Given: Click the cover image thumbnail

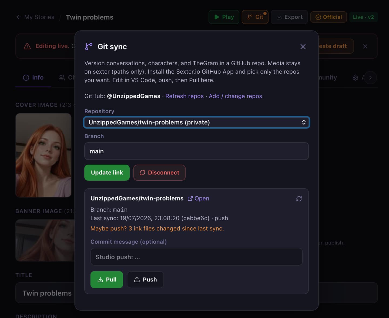Looking at the screenshot, I should [43, 155].
